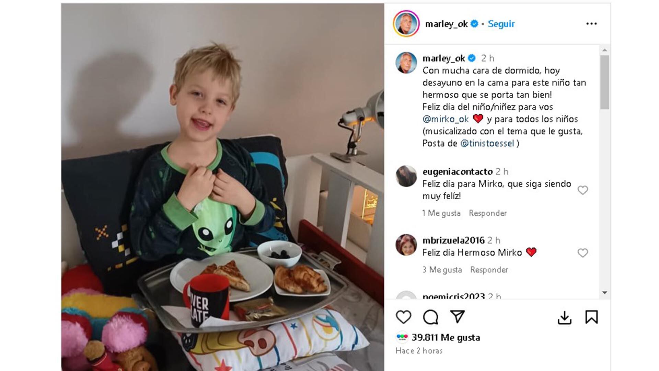Image resolution: width=659 pixels, height=371 pixels.
Task: Follow marley_ok via the Seguir link
Action: (x=501, y=24)
